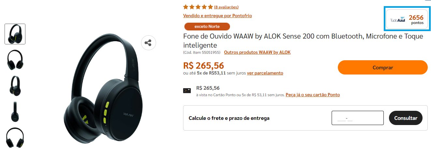Select the fourth thumbnail showing side profile
431x149 pixels.
(15, 111)
